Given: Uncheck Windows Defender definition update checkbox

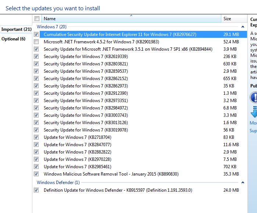Looking at the screenshot, I should pos(36,190).
